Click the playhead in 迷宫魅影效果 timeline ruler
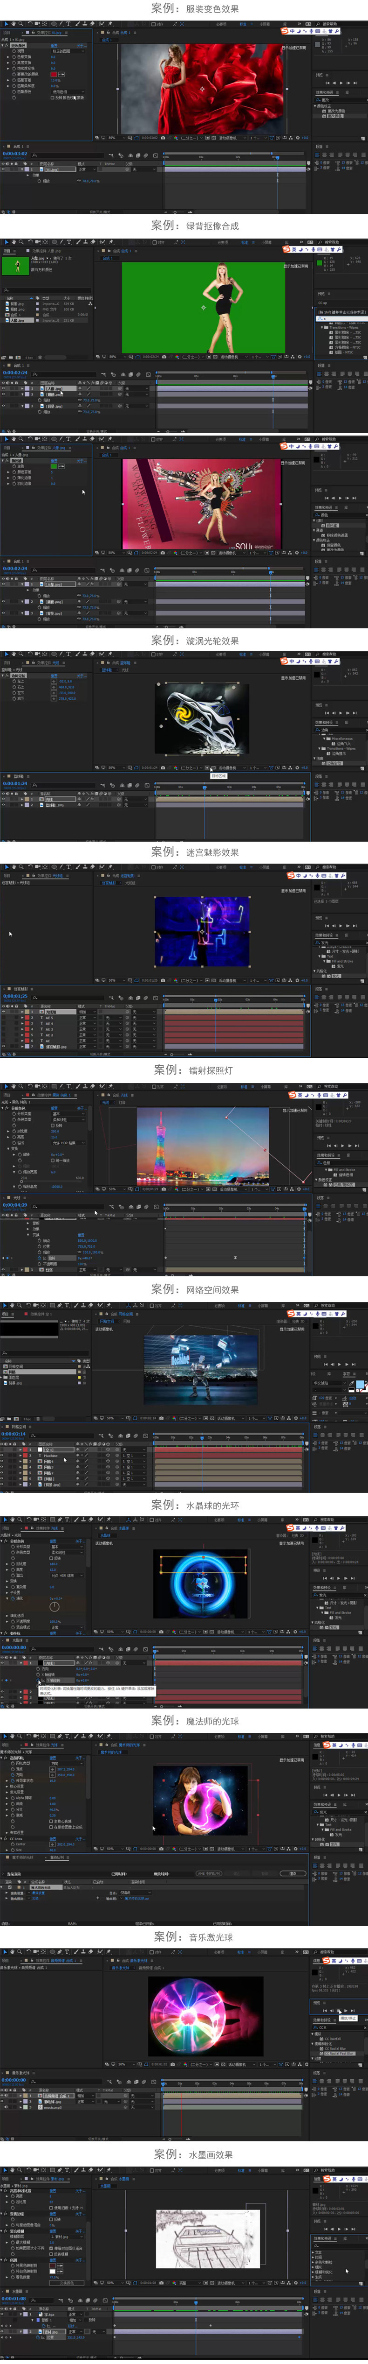 [216, 999]
